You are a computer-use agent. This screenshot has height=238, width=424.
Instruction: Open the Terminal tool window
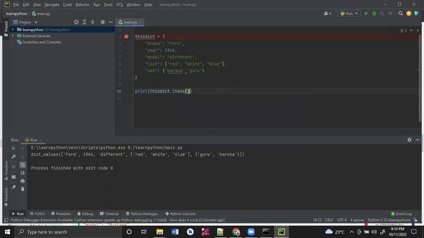pyautogui.click(x=109, y=214)
